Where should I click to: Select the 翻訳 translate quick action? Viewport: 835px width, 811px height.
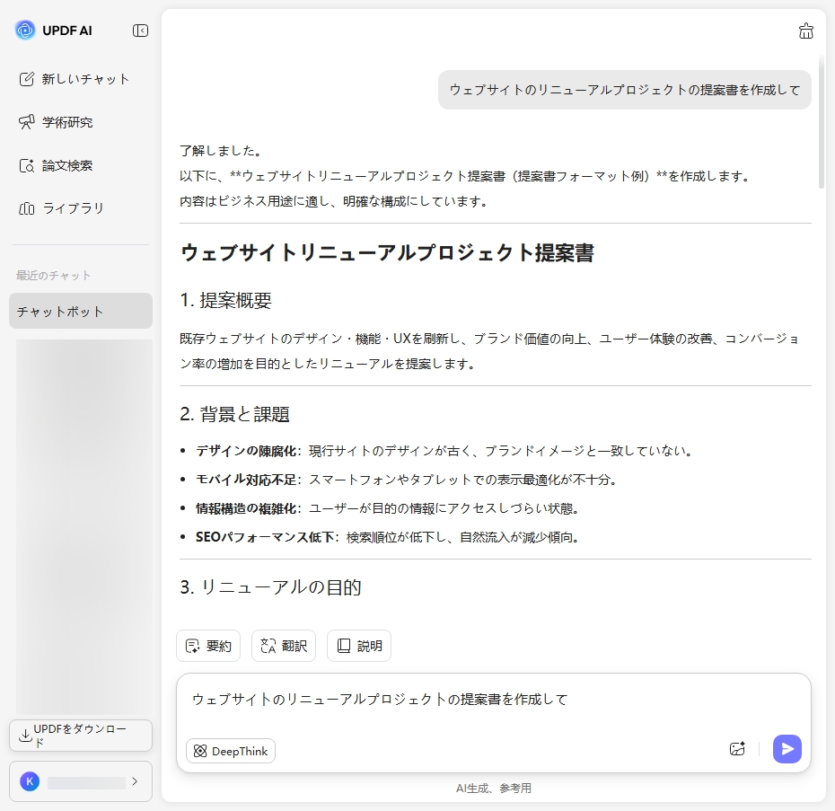pyautogui.click(x=284, y=645)
